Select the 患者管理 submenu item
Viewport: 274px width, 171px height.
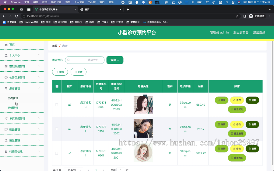tap(13, 98)
